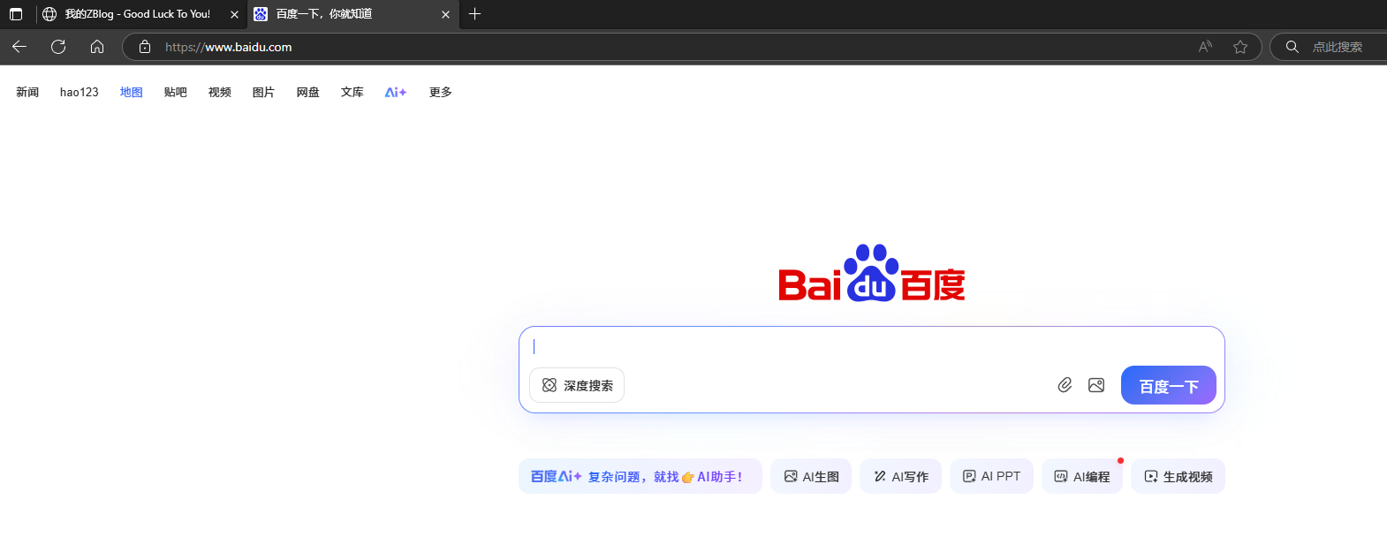Viewport: 1387px width, 537px height.
Task: Open 图片 link
Action: point(264,92)
